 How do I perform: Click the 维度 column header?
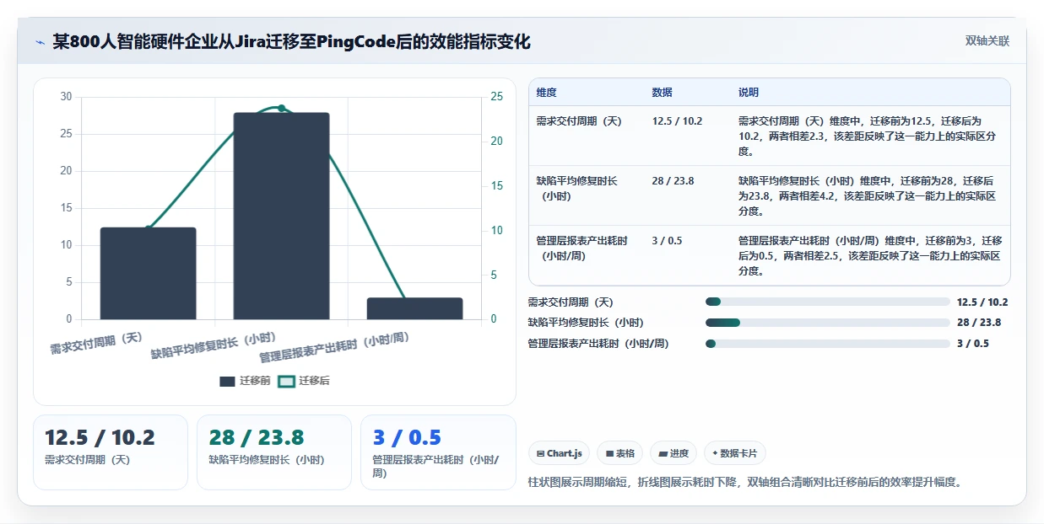click(x=546, y=93)
